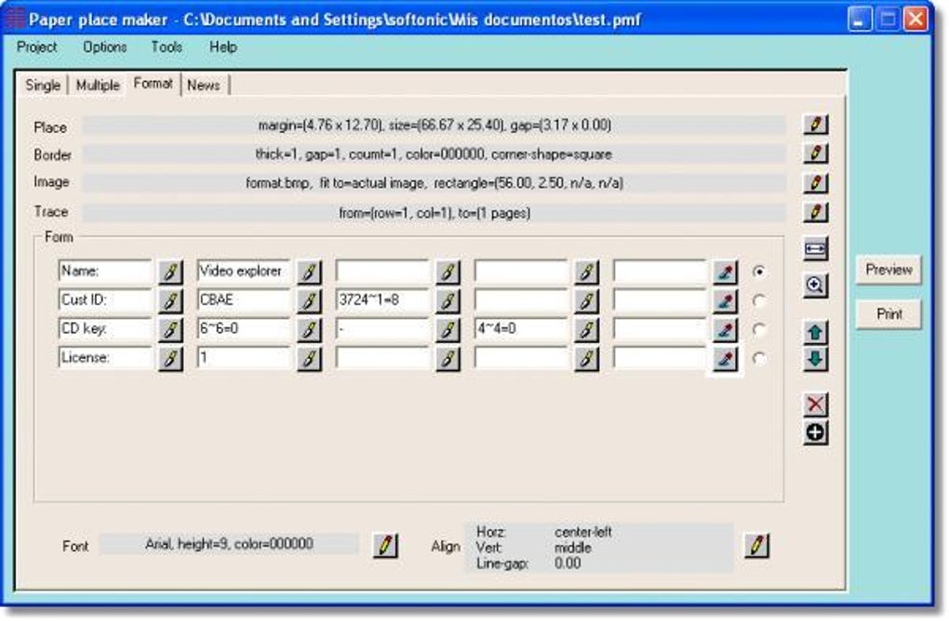Open the Tools menu
This screenshot has height=621, width=949.
pyautogui.click(x=167, y=46)
